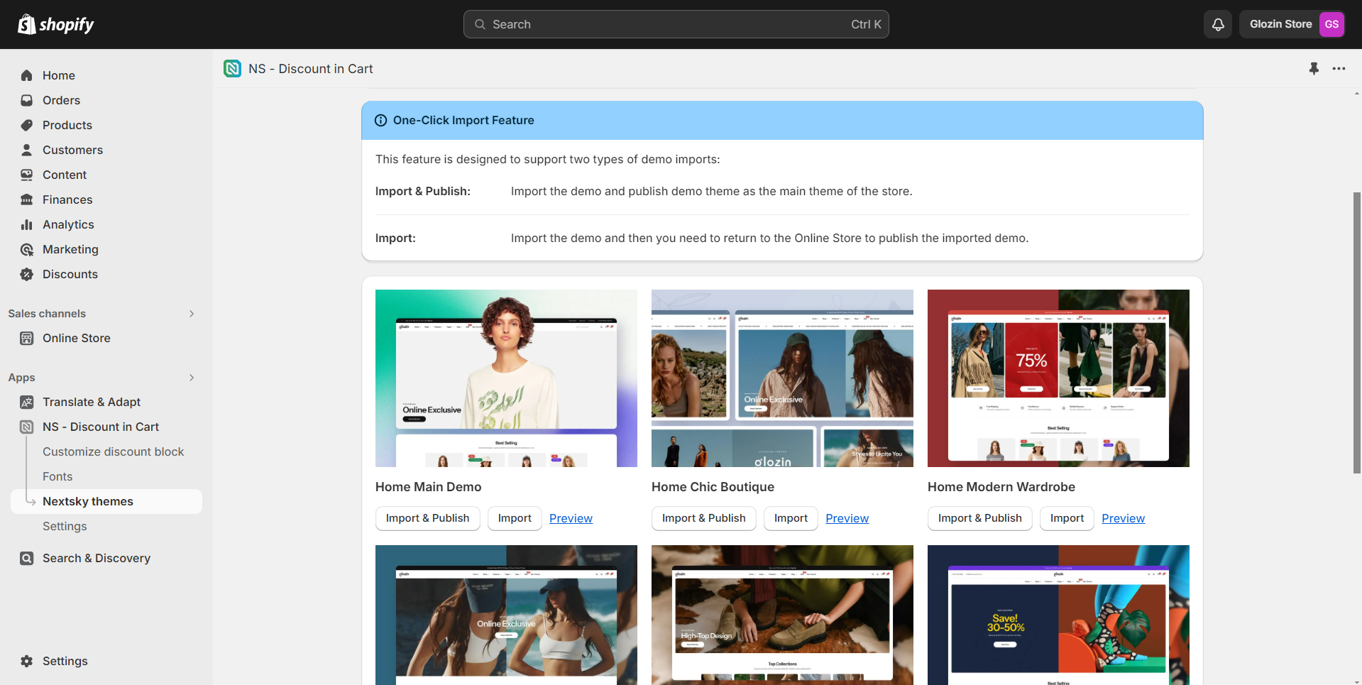Import & Publish Home Chic Boutique
Screen dimensions: 1362x685
click(703, 518)
